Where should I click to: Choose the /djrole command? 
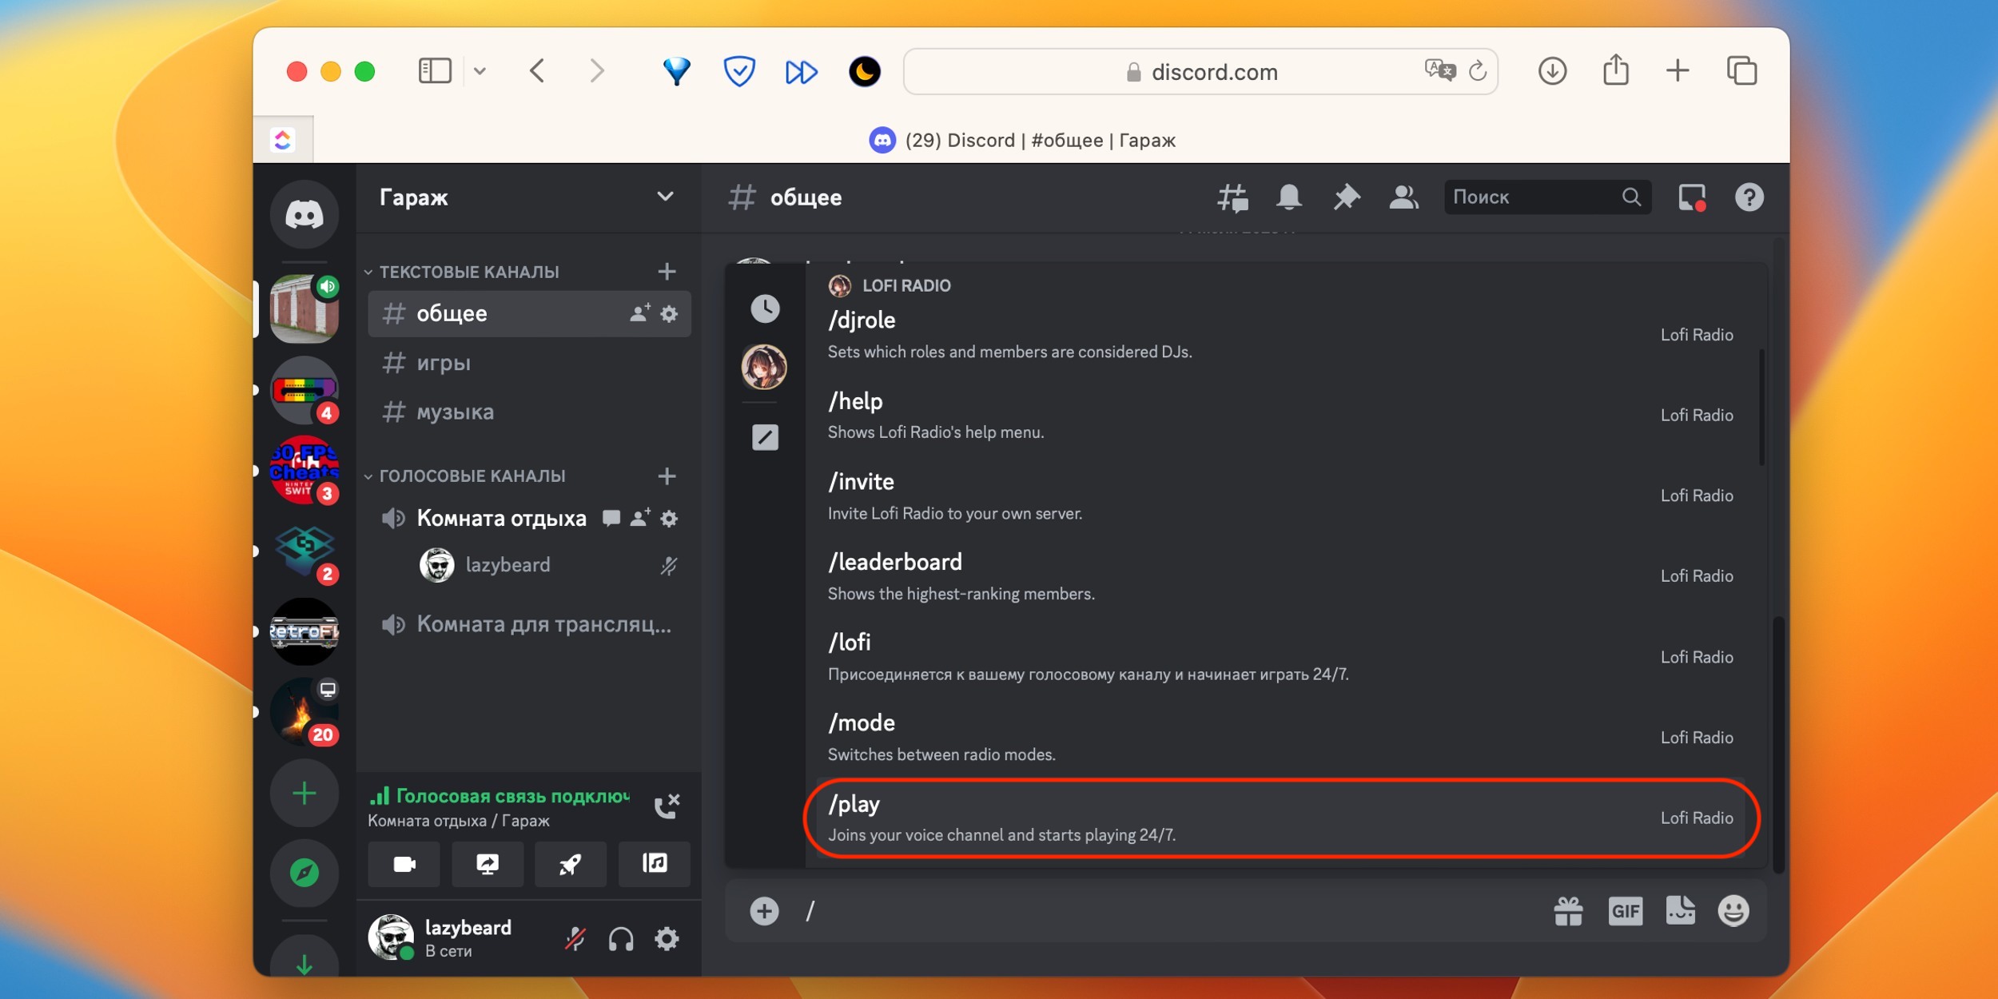pos(1281,335)
